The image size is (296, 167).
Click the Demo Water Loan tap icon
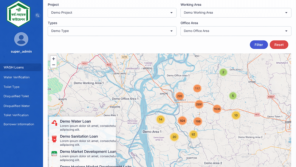(54, 123)
